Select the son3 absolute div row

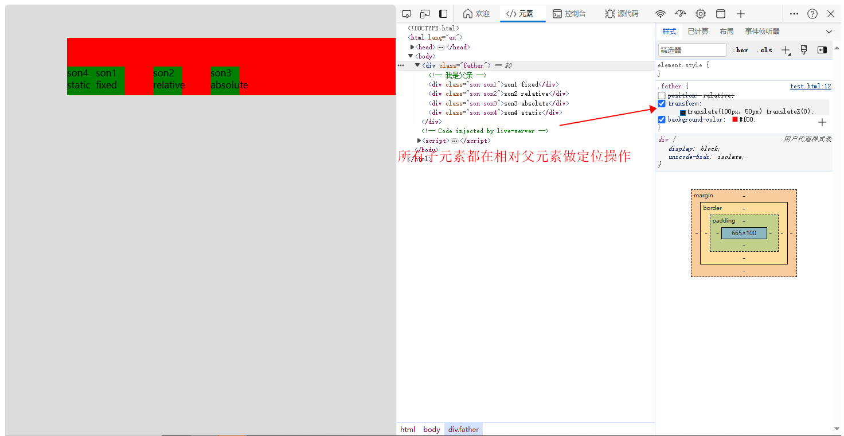(498, 103)
